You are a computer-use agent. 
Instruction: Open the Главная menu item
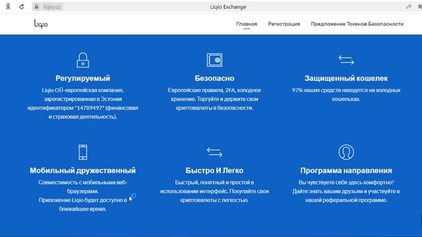(247, 24)
